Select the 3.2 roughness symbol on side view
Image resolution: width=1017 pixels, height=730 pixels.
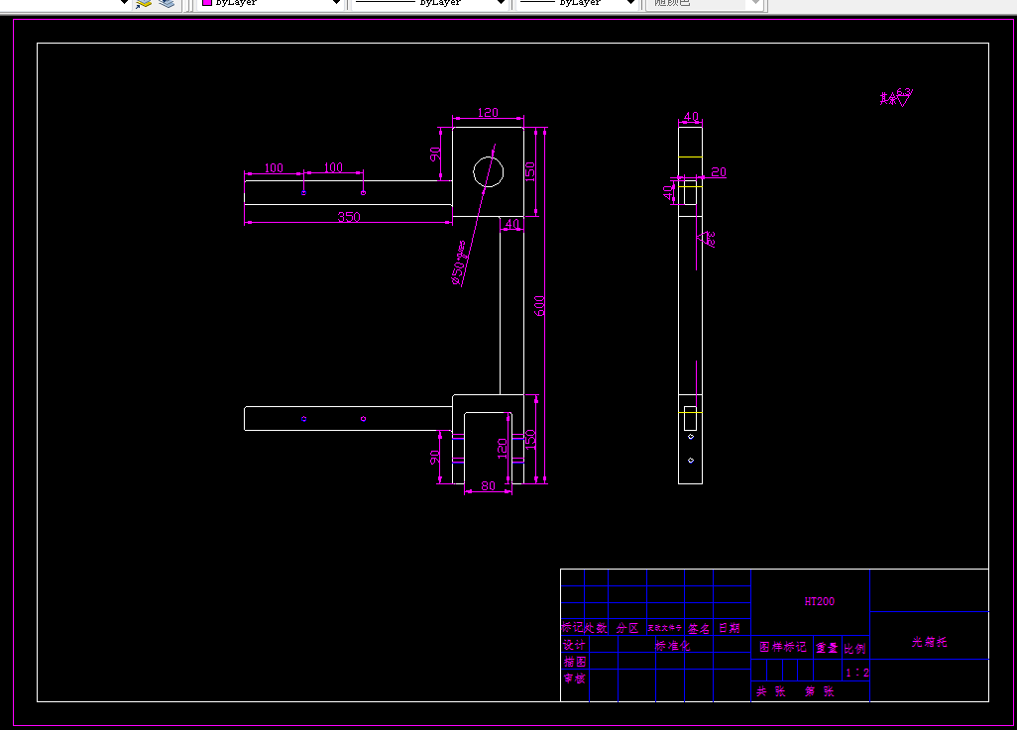coord(707,240)
